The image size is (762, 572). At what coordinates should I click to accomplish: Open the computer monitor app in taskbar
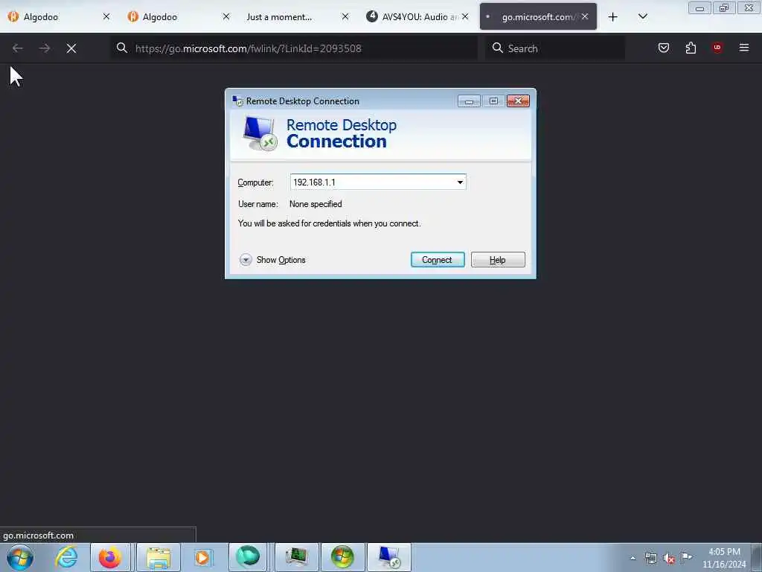pos(296,557)
